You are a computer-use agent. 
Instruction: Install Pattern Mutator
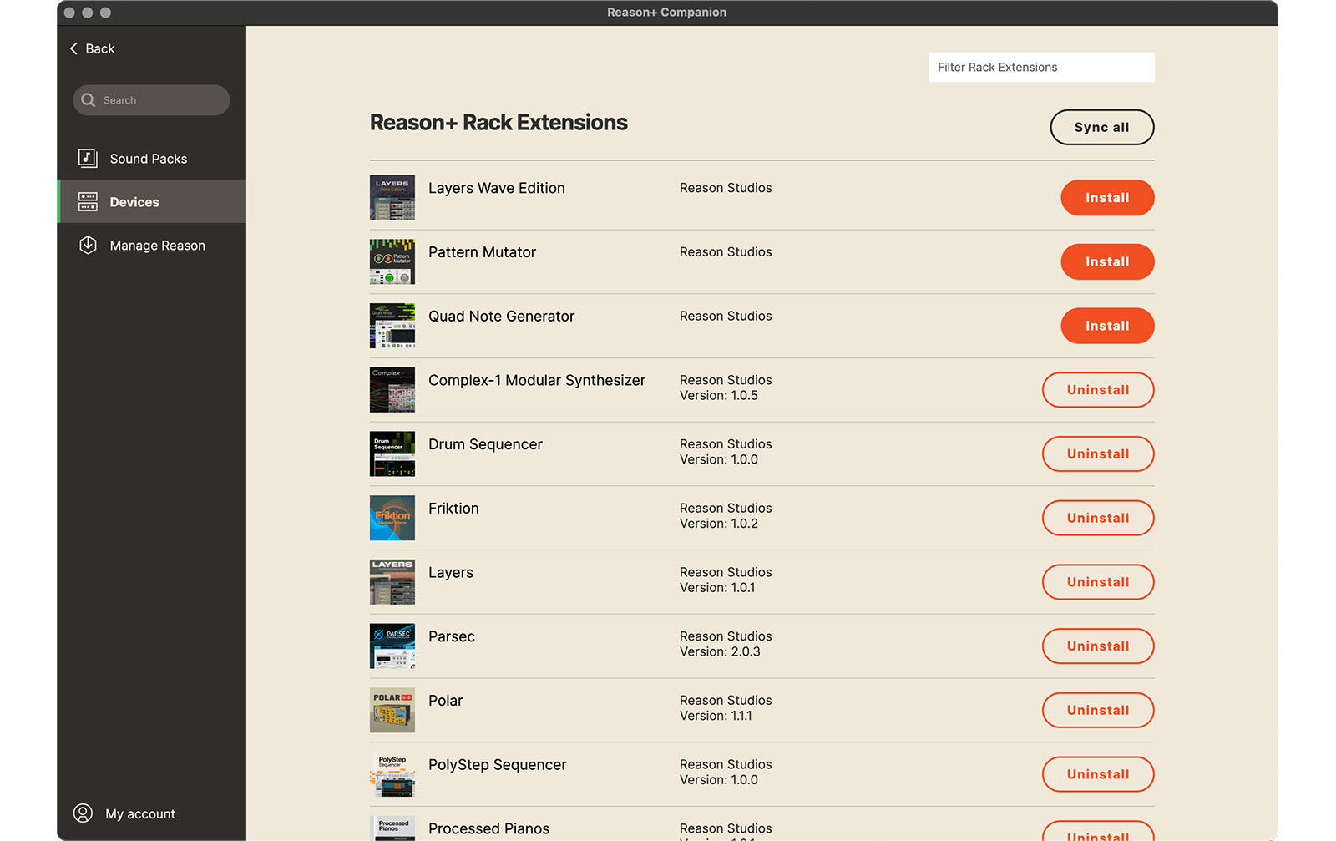click(1107, 261)
